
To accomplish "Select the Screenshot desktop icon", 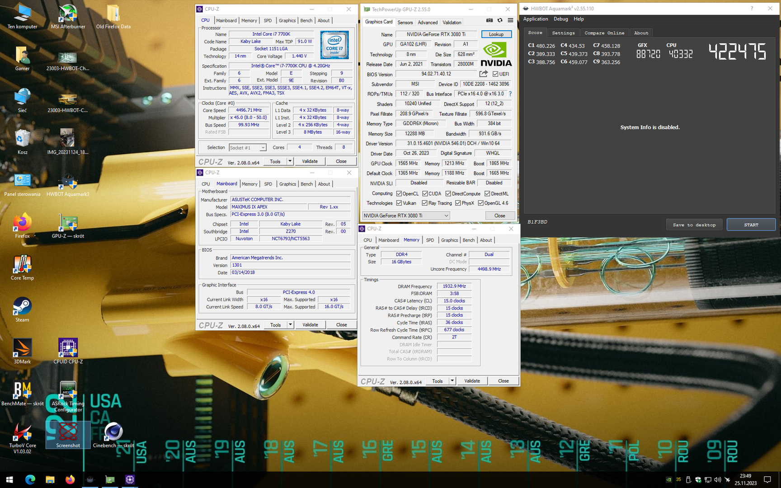I will (x=68, y=436).
